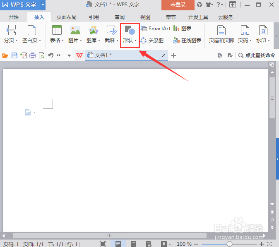
Task: Click the print preview icon
Action: point(42,55)
